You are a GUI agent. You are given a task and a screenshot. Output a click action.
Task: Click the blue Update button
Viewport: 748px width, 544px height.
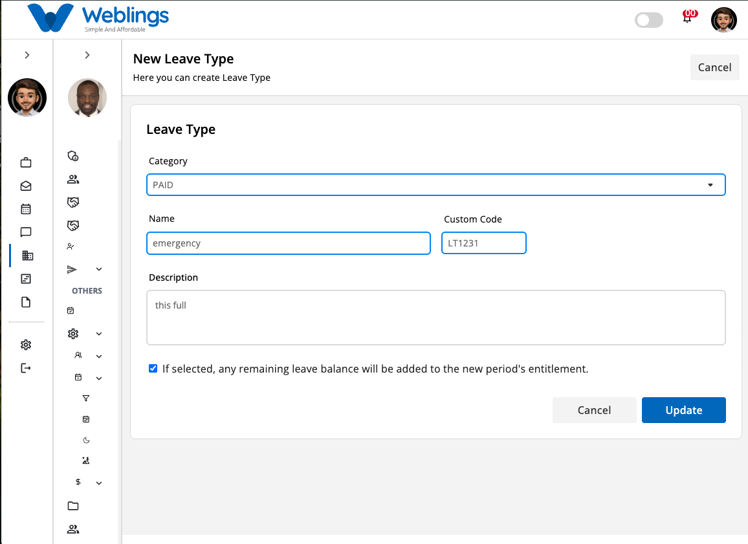point(683,410)
